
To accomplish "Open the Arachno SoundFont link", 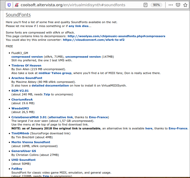I will tap(27, 78).
